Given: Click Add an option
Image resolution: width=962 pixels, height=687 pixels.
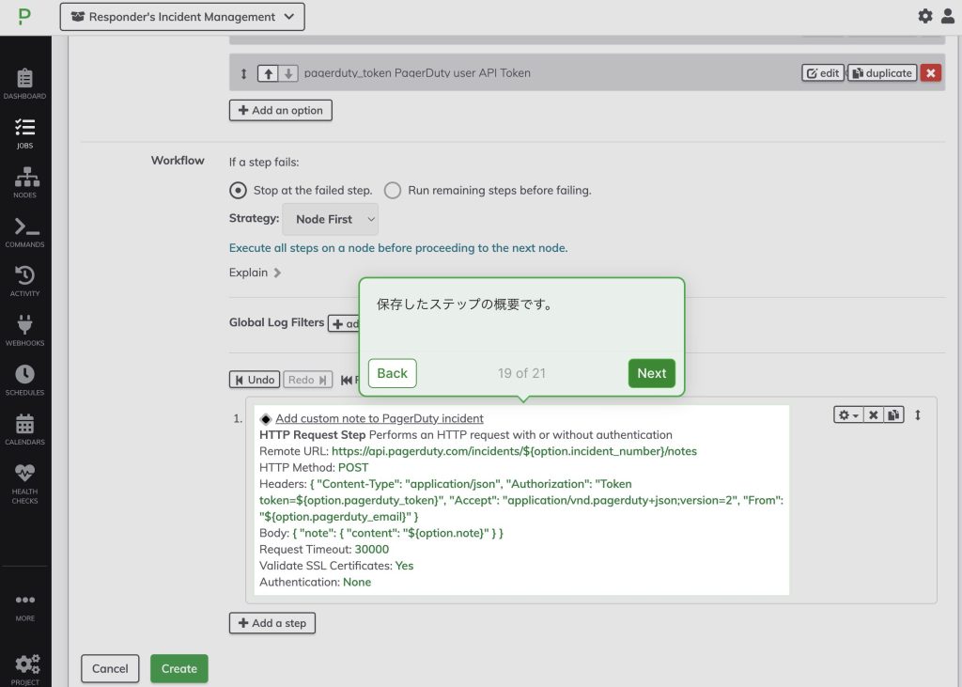Looking at the screenshot, I should pyautogui.click(x=280, y=111).
